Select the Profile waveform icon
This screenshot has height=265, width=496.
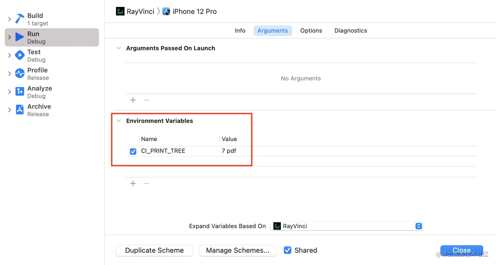[x=20, y=73]
